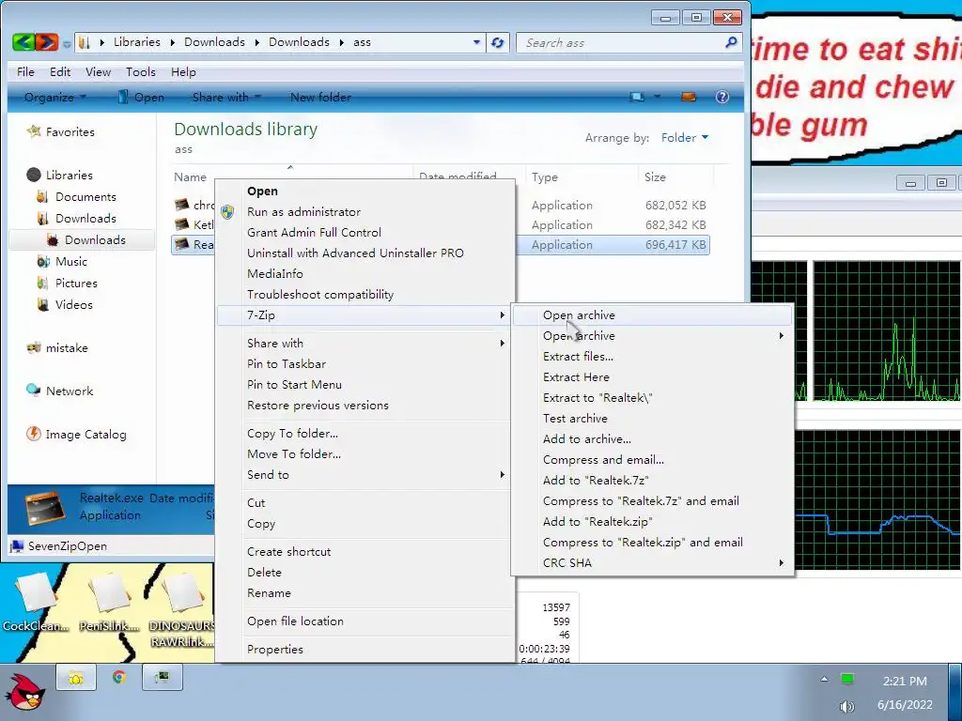962x721 pixels.
Task: Launch Chrome from the taskbar
Action: pyautogui.click(x=119, y=677)
